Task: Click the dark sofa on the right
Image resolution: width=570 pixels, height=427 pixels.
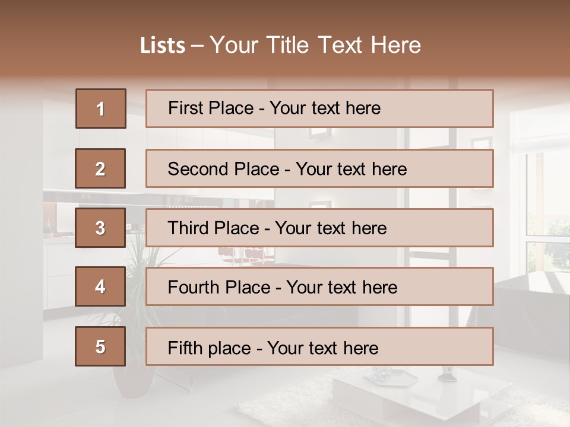Action: tap(528, 297)
